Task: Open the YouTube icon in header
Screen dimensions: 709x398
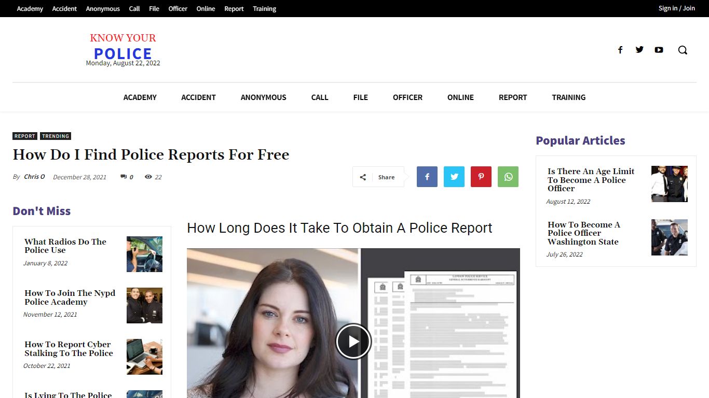Action: tap(659, 50)
